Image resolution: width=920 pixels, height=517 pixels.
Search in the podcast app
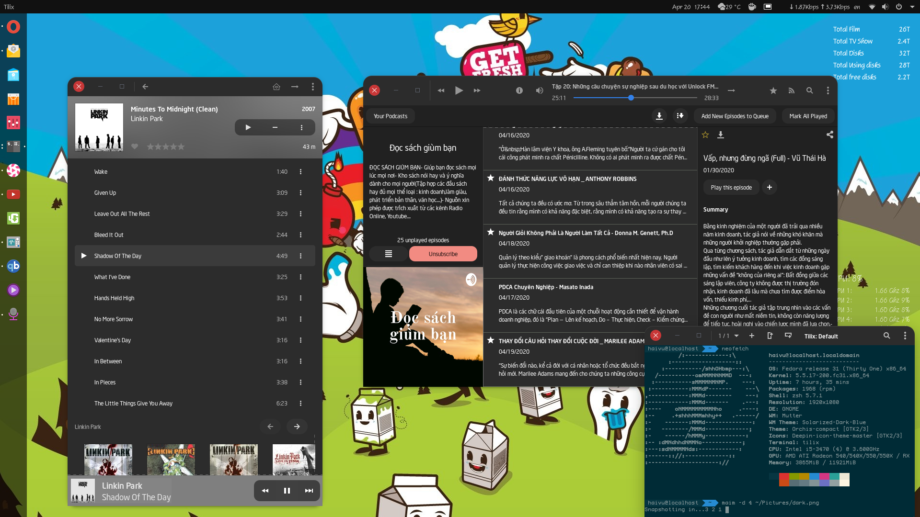[809, 90]
